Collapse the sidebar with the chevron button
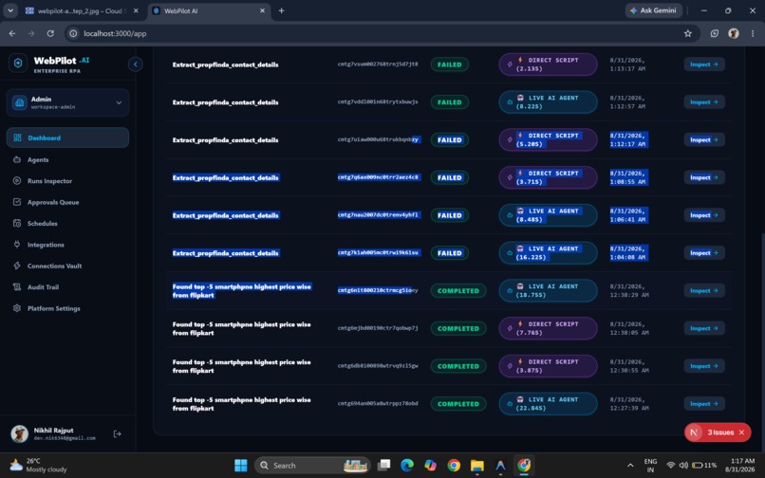765x478 pixels. pos(135,64)
